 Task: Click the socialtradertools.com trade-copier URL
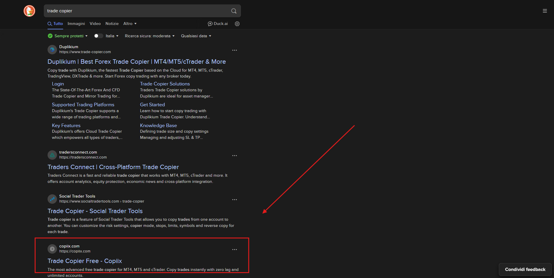102,201
